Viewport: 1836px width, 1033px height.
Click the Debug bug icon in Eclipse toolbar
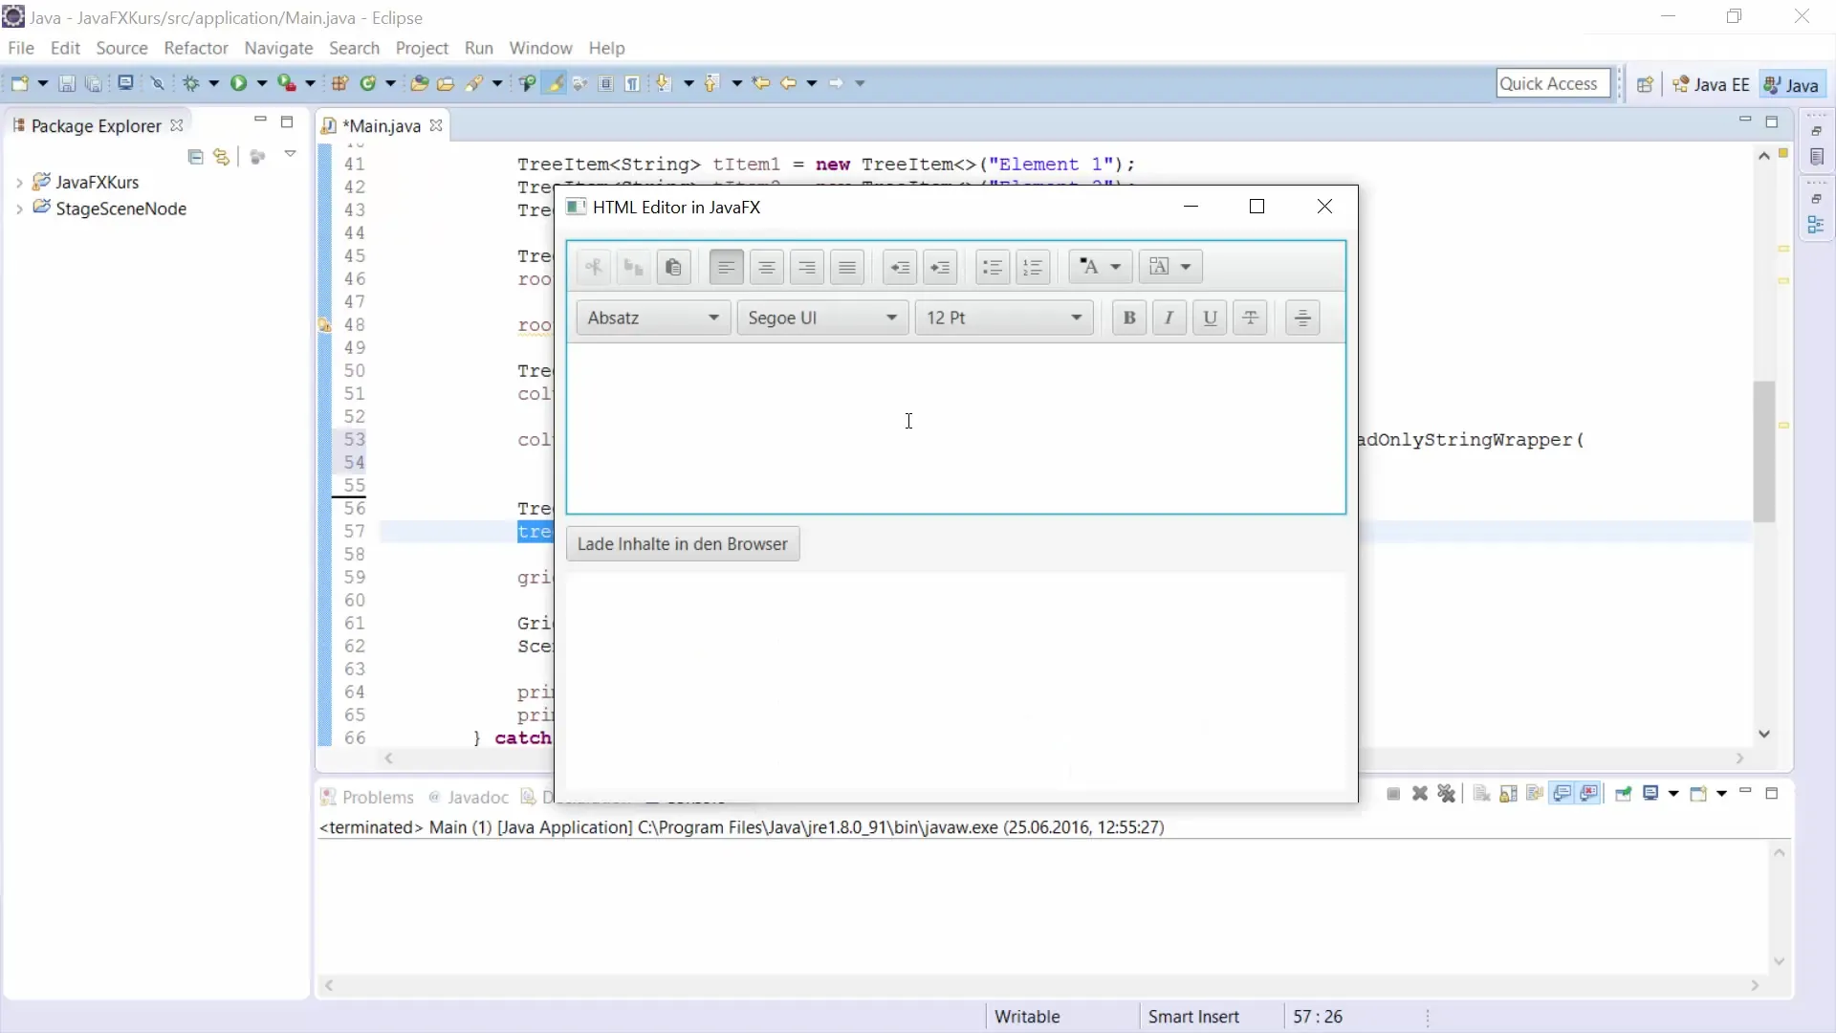click(x=191, y=83)
